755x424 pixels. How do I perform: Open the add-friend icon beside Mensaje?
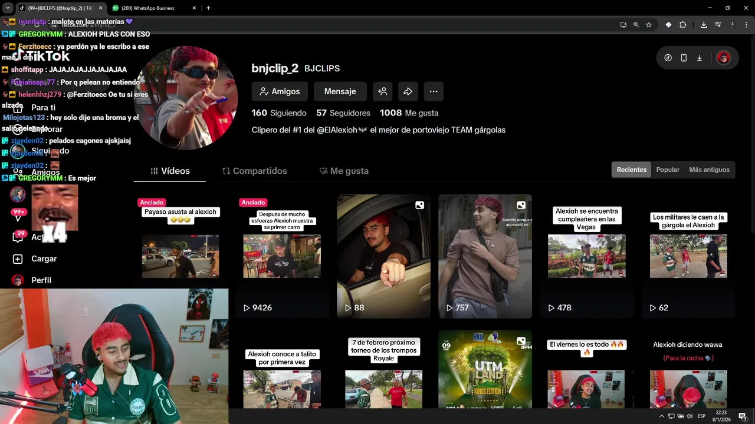point(382,91)
